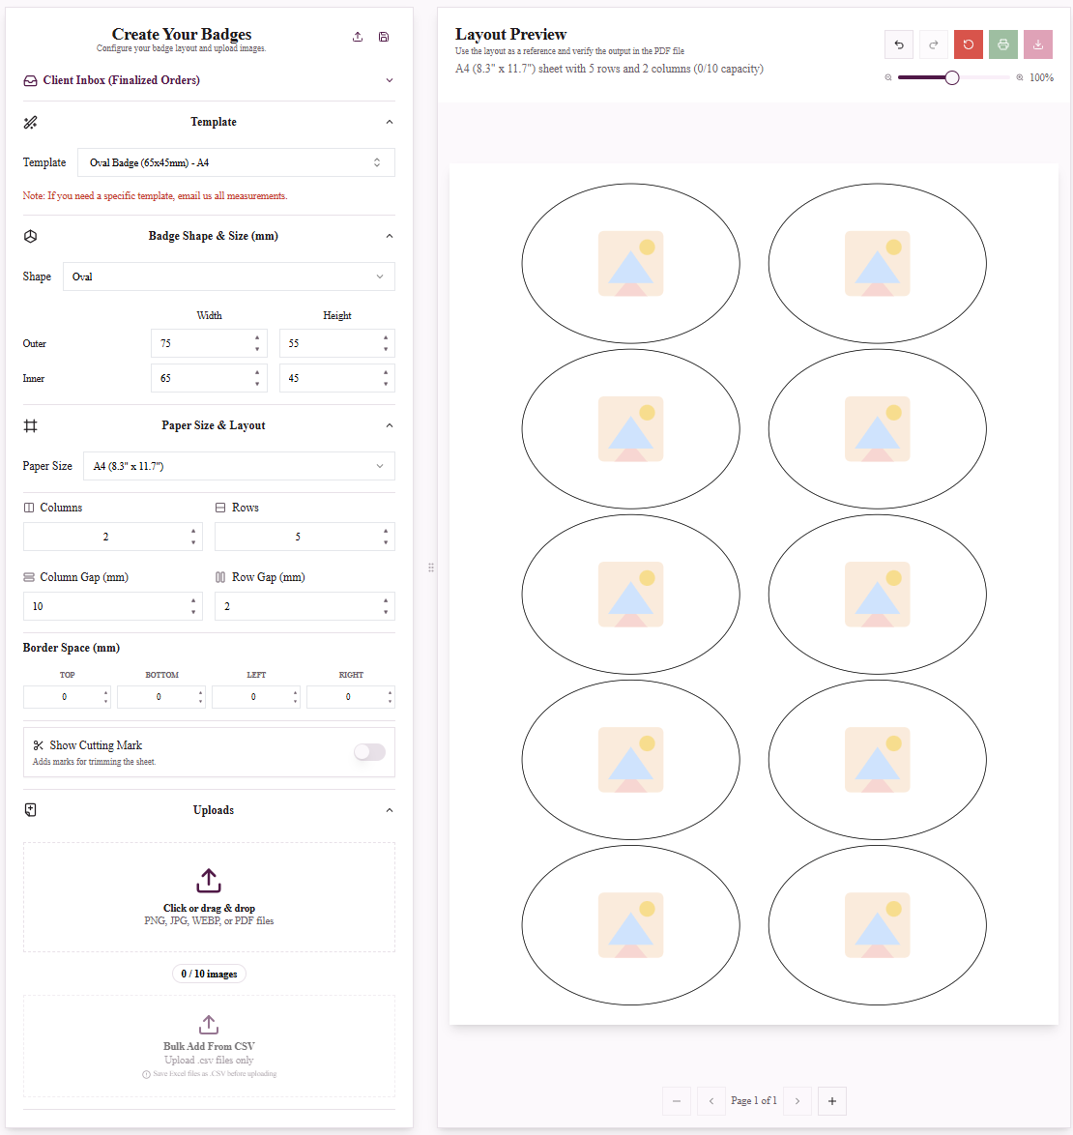Click the Page 1 of 1 label
This screenshot has height=1135, width=1073.
[754, 1100]
